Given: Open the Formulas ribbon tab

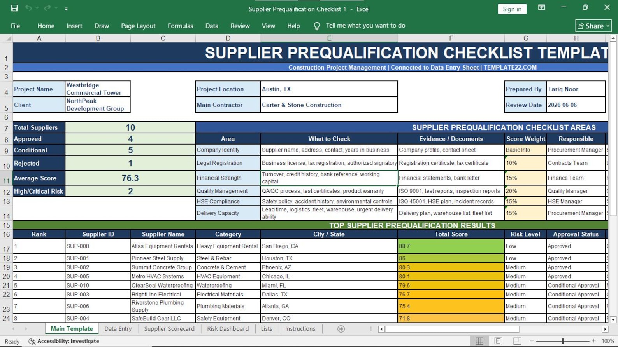Looking at the screenshot, I should [x=180, y=26].
